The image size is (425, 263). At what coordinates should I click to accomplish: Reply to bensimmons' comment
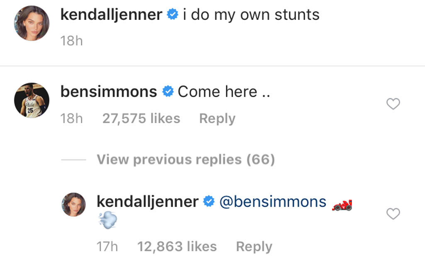(217, 119)
